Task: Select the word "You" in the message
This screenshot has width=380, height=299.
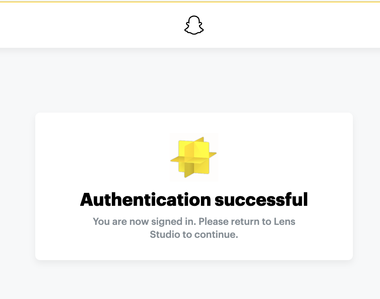Action: click(101, 222)
